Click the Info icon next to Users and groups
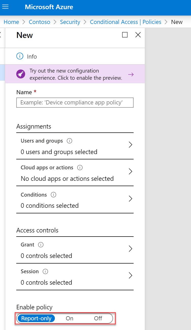The height and width of the screenshot is (330, 191). (x=70, y=141)
